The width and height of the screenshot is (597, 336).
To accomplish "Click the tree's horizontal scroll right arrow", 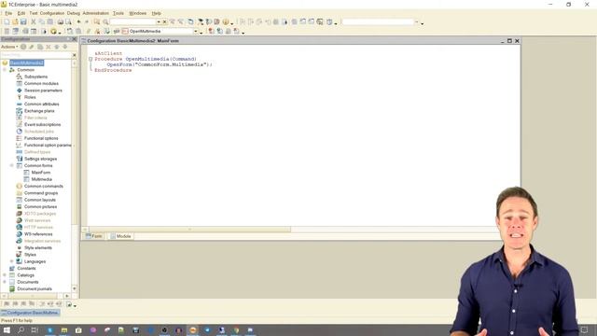I will tap(67, 296).
